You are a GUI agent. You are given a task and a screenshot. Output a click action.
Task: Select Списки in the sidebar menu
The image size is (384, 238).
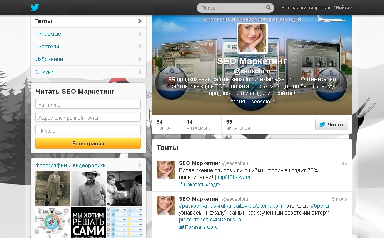click(x=88, y=72)
